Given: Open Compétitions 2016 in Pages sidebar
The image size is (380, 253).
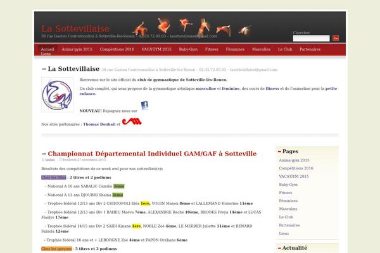Looking at the screenshot, I should [x=296, y=168].
